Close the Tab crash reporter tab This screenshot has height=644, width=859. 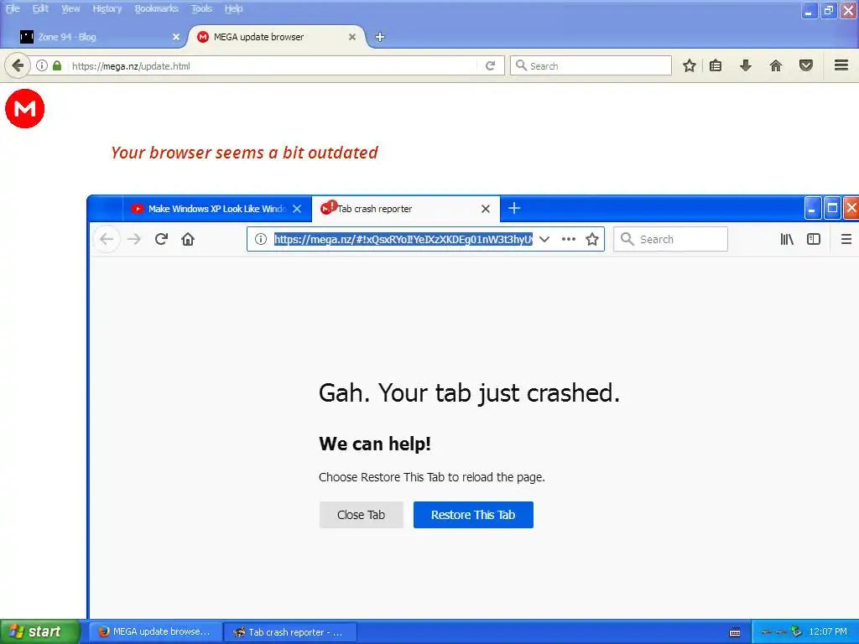click(486, 209)
